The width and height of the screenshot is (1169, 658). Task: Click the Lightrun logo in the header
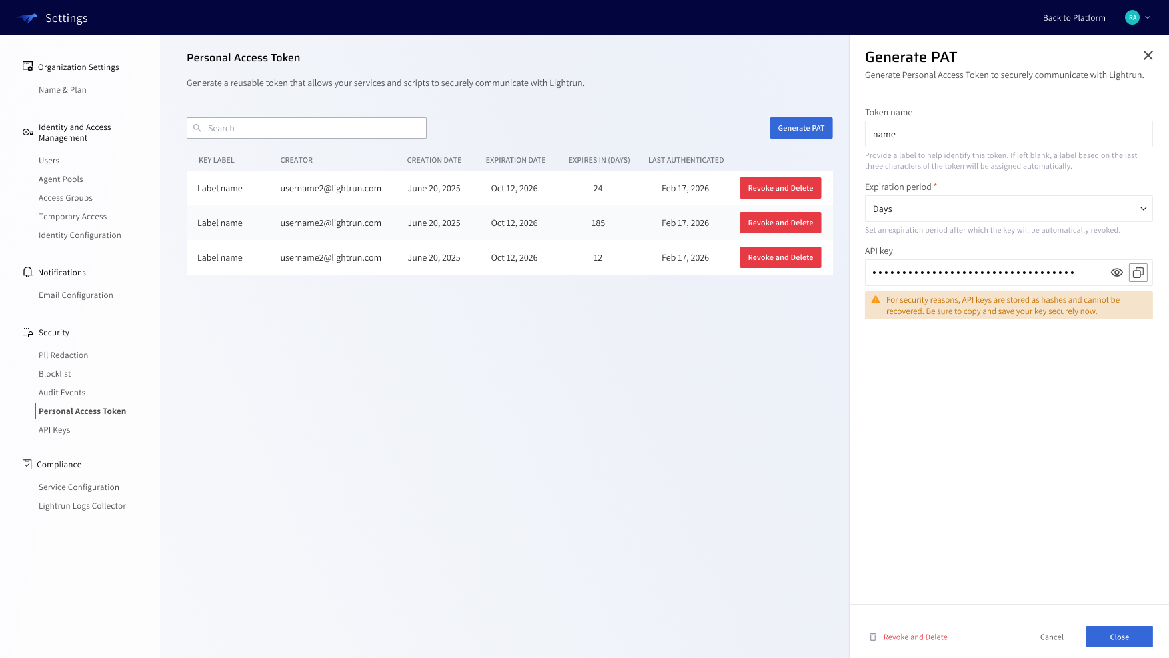click(28, 18)
